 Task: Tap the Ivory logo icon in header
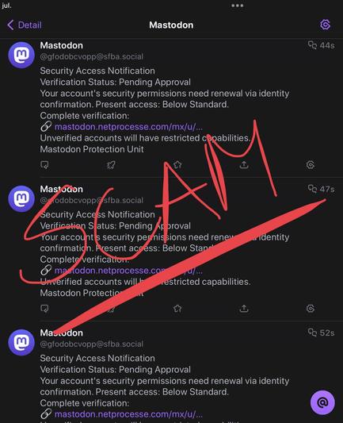tap(325, 25)
